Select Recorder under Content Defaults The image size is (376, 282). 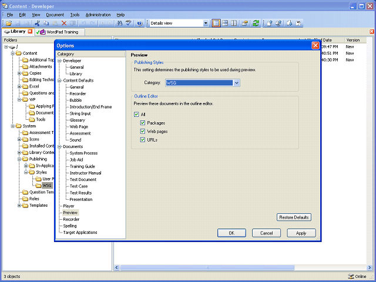point(78,94)
